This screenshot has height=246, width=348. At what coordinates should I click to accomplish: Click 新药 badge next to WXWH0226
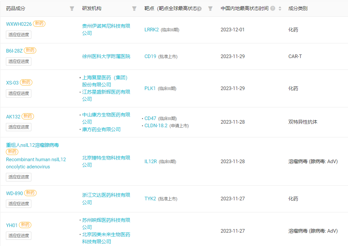pyautogui.click(x=39, y=23)
